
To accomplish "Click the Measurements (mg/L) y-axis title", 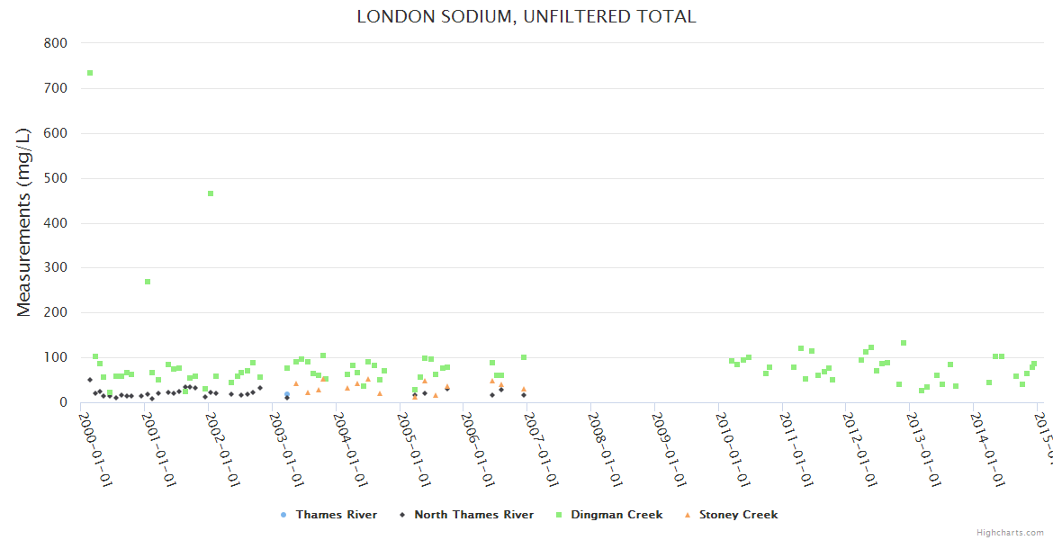I will 24,221.
